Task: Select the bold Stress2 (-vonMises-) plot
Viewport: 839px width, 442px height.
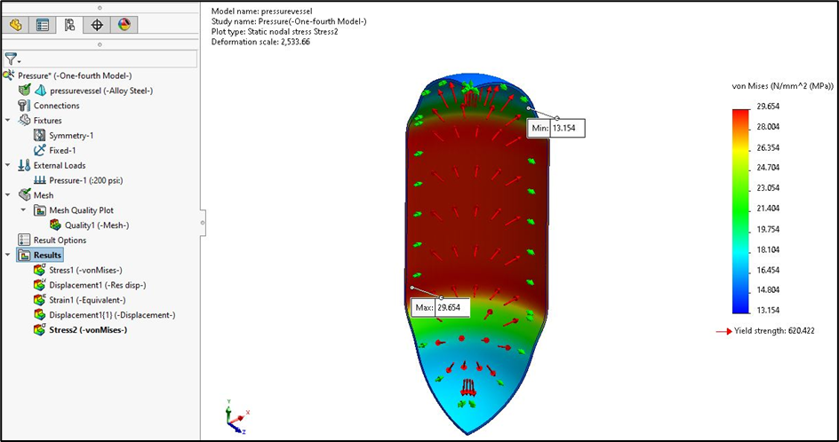Action: [88, 330]
